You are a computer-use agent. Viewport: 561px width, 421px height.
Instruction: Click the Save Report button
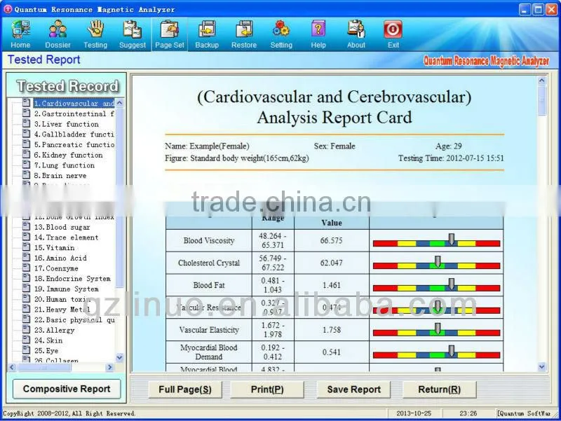pyautogui.click(x=354, y=389)
